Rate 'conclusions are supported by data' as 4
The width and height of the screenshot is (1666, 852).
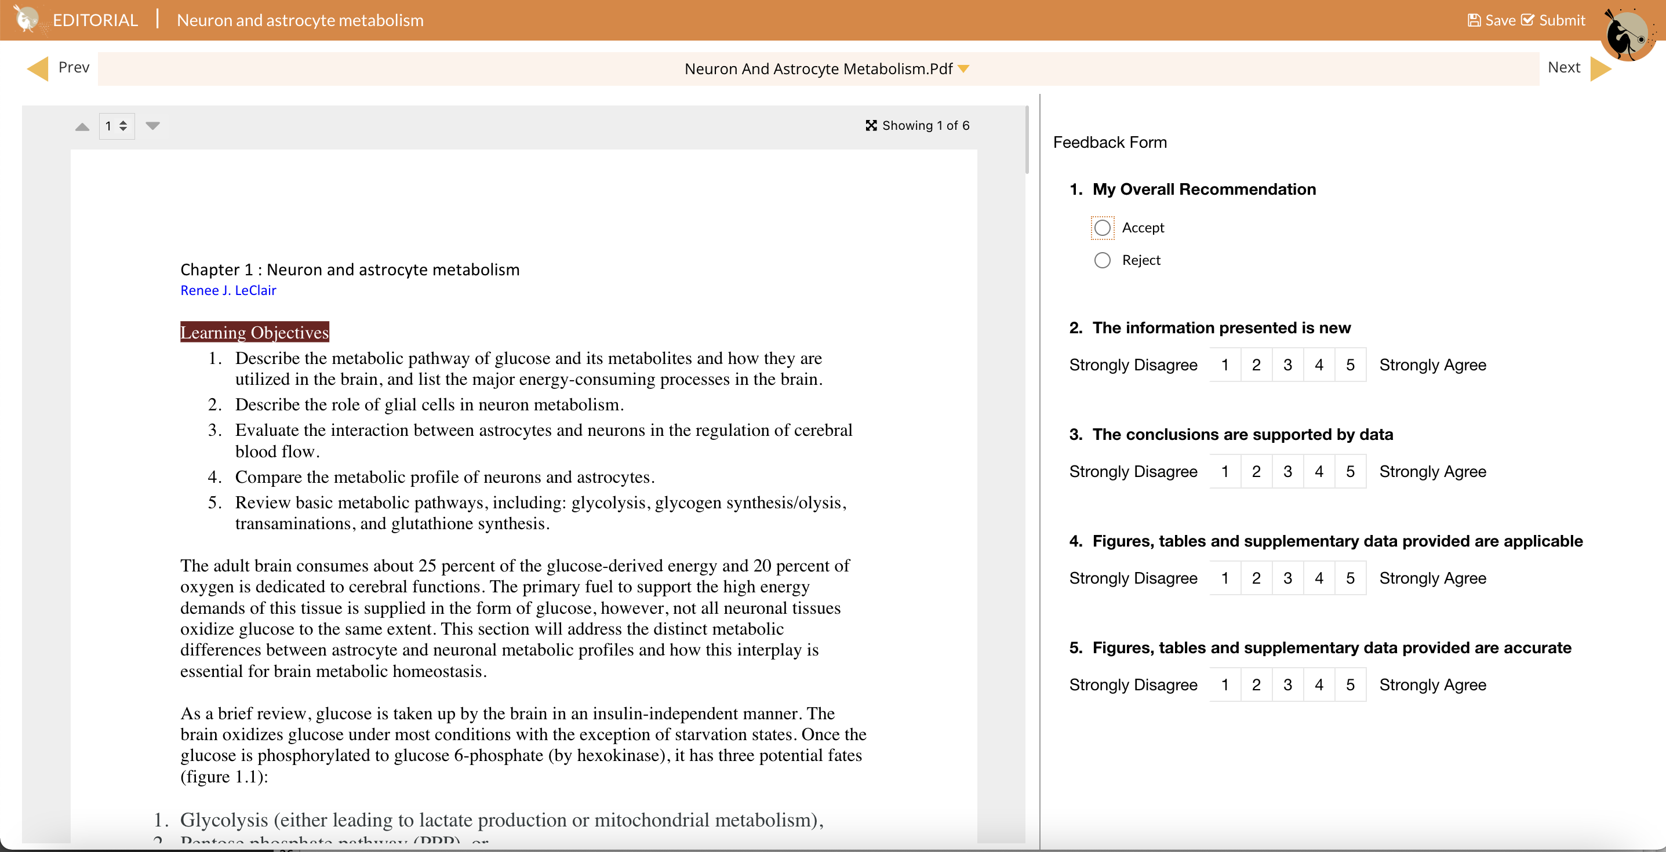(x=1319, y=471)
